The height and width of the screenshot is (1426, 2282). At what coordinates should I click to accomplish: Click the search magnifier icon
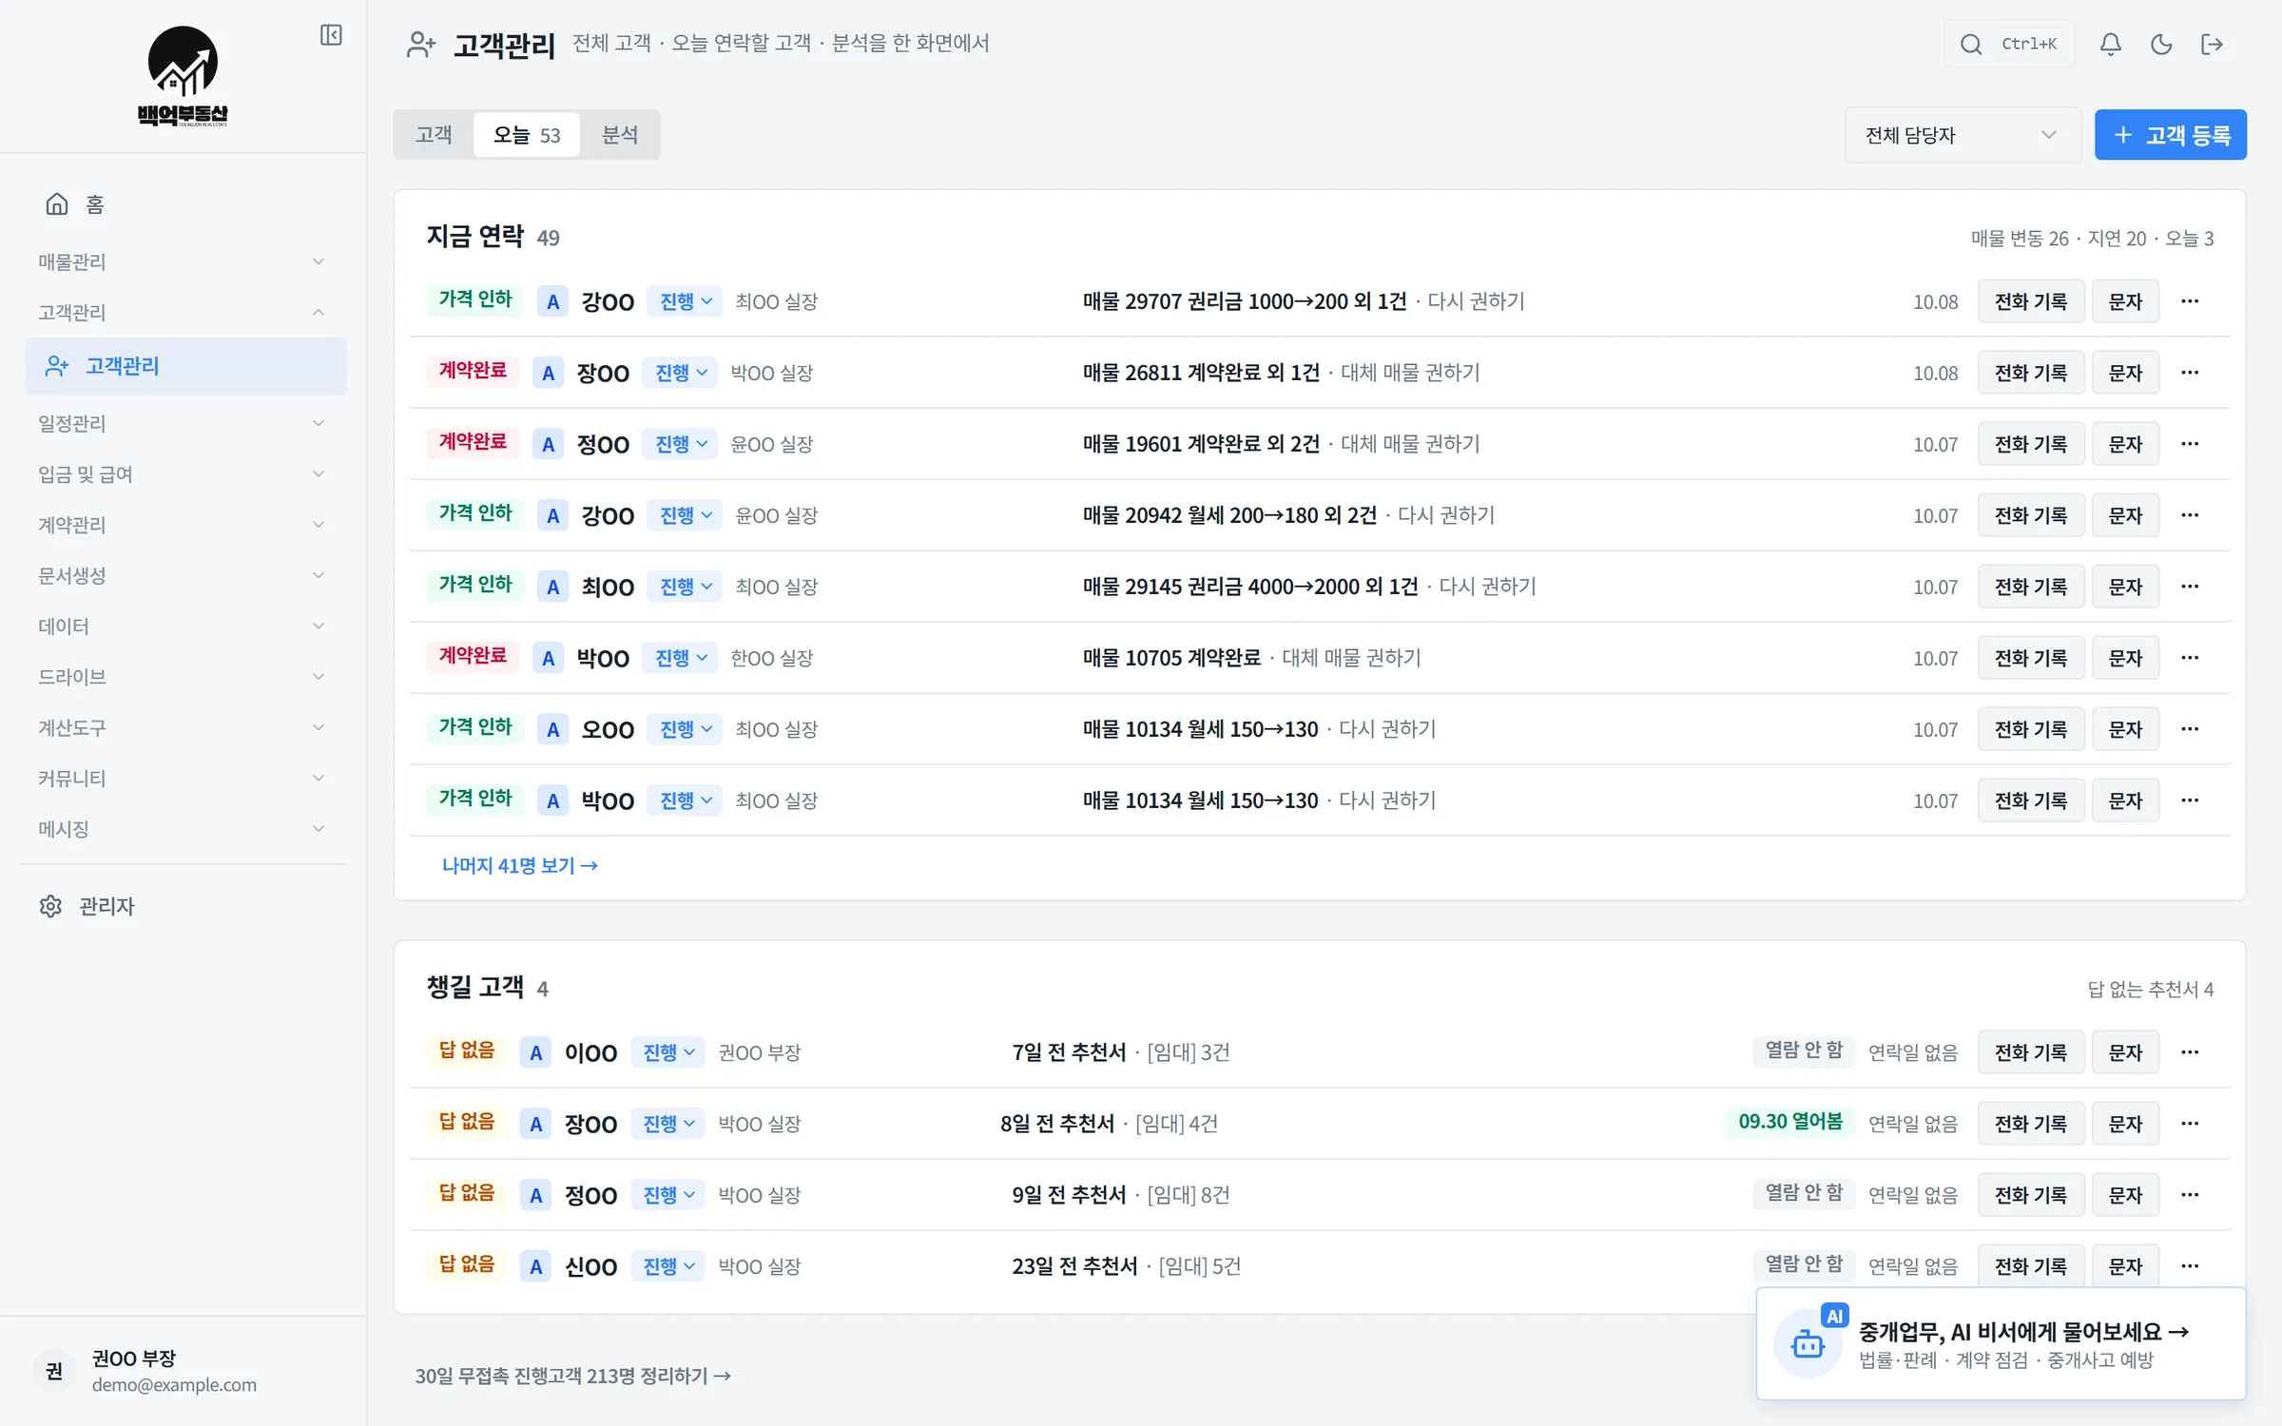point(1971,44)
